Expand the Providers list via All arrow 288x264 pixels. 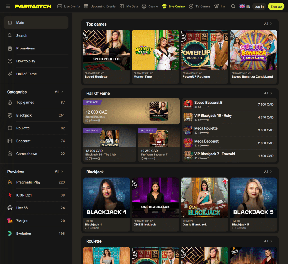(x=59, y=172)
